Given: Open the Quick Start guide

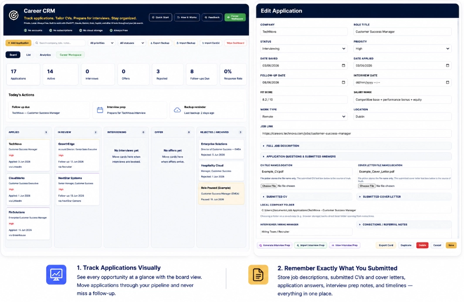Looking at the screenshot, I should (x=160, y=17).
